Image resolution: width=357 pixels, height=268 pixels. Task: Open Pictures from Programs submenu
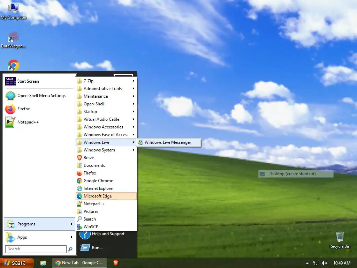(x=106, y=211)
